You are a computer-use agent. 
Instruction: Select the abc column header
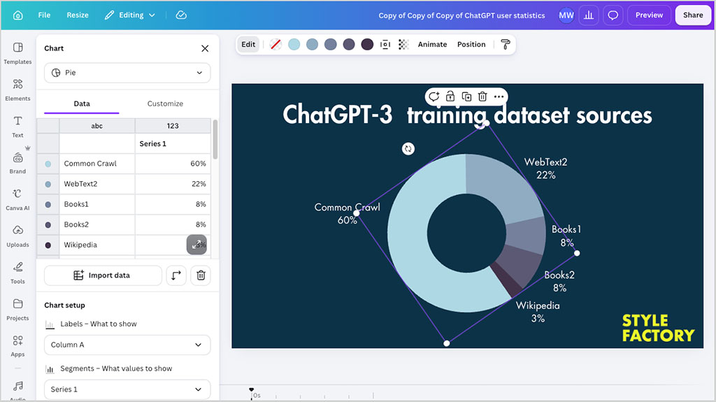[x=96, y=126]
